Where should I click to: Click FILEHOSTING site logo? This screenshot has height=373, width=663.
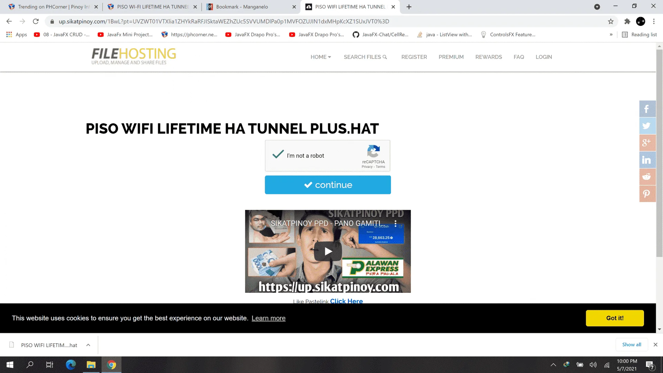pos(134,56)
